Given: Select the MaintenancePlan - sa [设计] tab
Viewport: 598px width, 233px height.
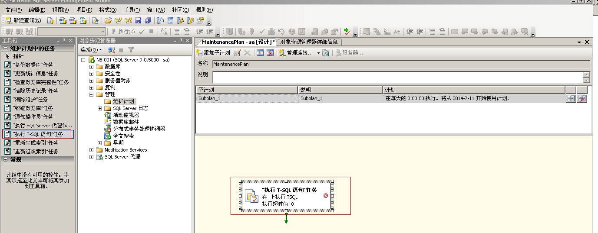Looking at the screenshot, I should (238, 42).
